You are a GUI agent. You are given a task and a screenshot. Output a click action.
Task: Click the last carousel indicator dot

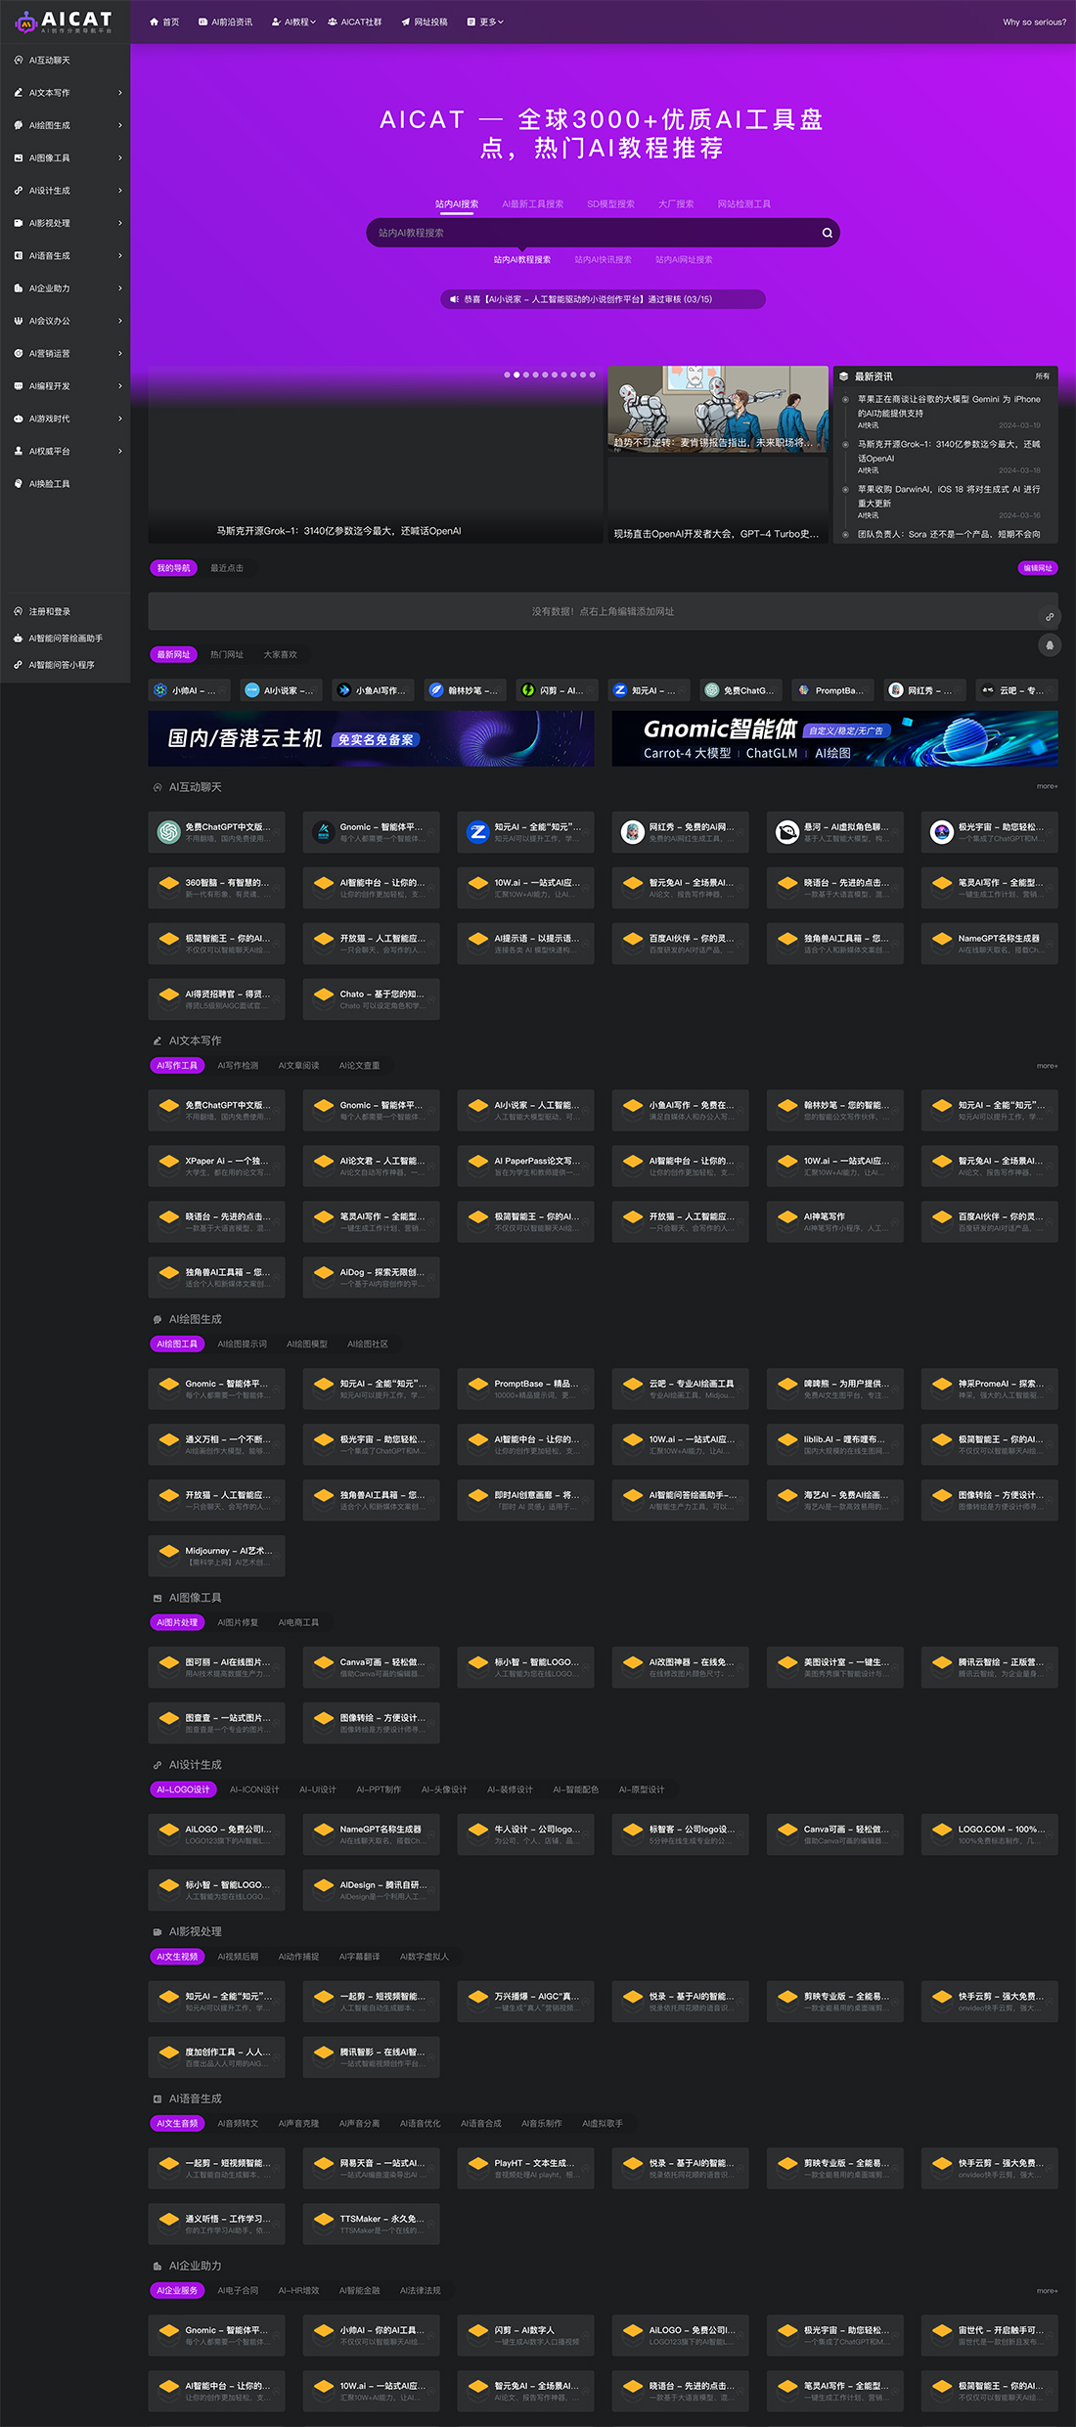593,375
